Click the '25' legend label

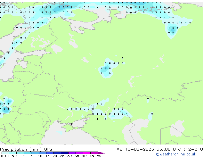(x=62, y=156)
